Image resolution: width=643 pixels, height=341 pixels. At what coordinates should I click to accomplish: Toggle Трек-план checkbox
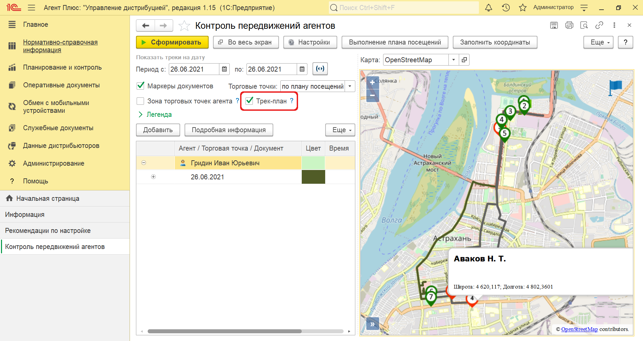[x=249, y=101]
